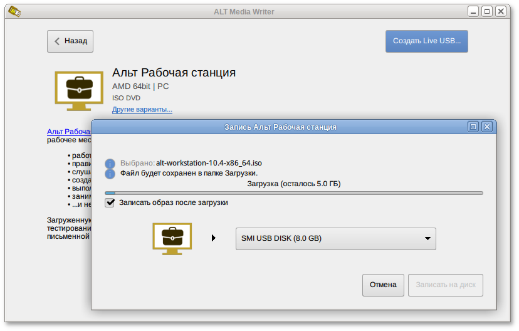Click the Записать на диск button
This screenshot has height=331, width=519.
[446, 285]
